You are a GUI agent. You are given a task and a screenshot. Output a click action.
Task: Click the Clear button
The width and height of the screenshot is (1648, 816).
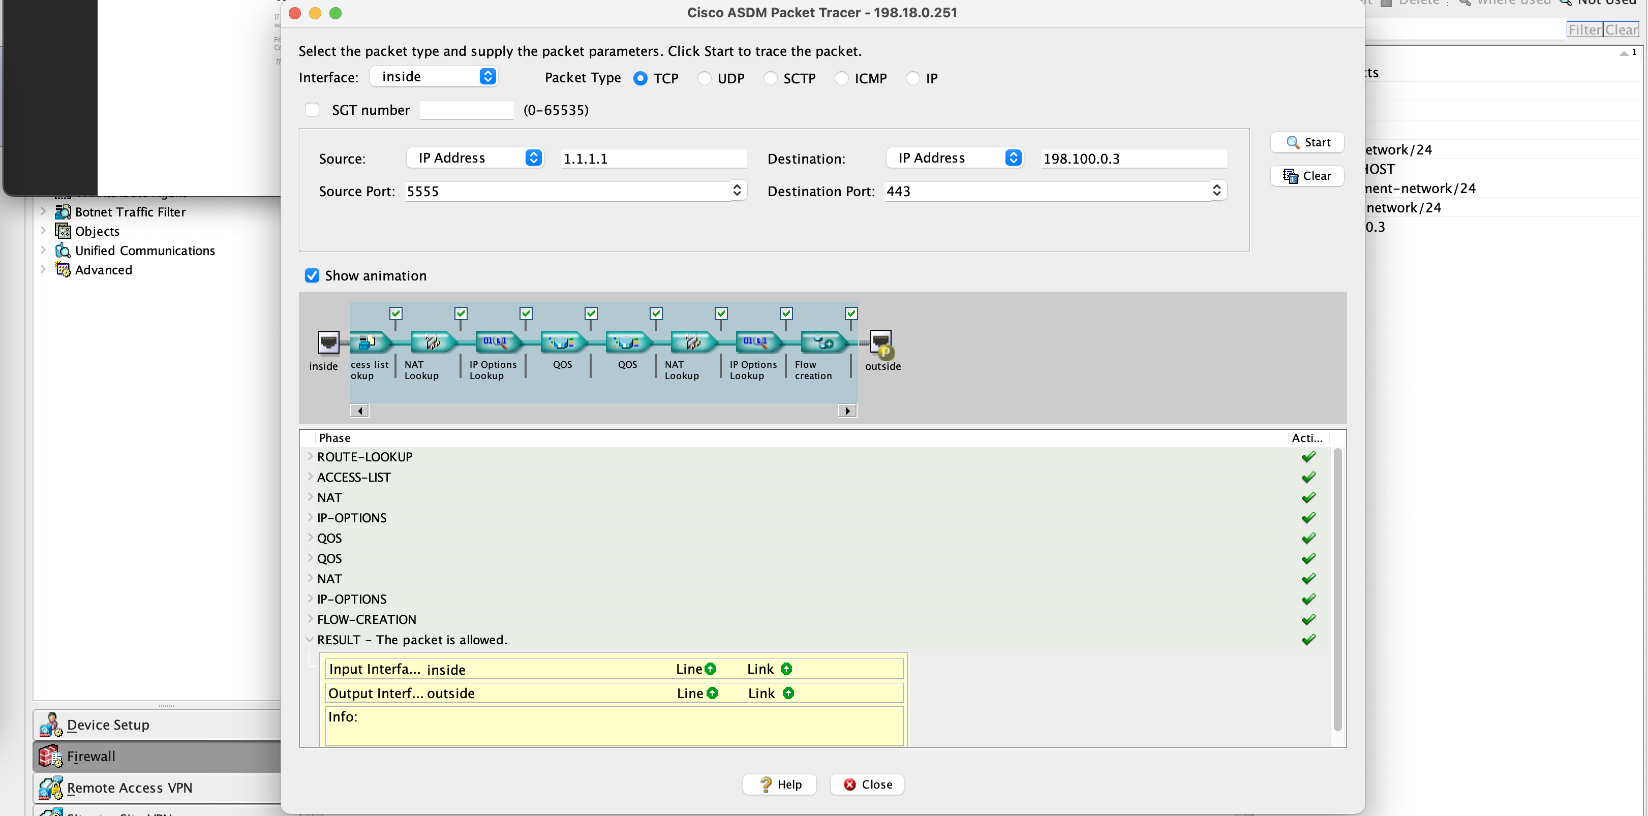click(x=1307, y=176)
